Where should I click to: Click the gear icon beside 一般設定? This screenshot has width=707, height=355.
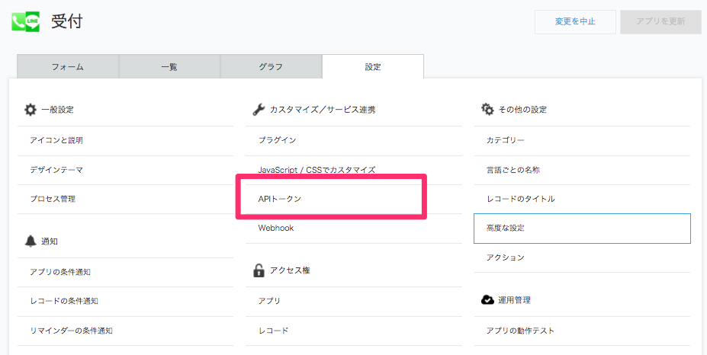pos(31,110)
